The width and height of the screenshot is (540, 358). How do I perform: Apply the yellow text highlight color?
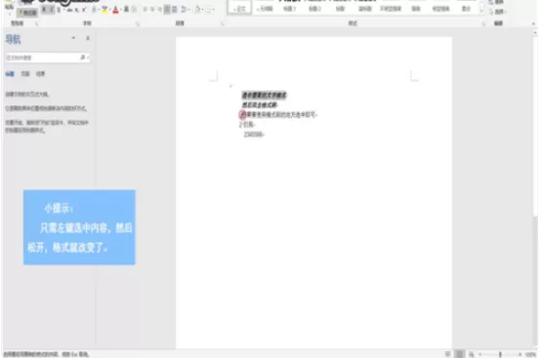coord(104,10)
